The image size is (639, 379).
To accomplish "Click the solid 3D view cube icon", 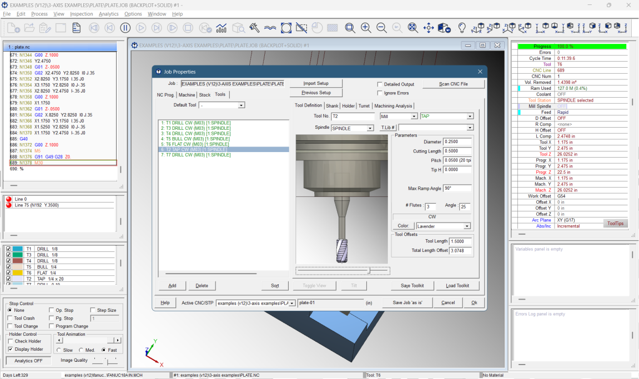I will point(443,27).
